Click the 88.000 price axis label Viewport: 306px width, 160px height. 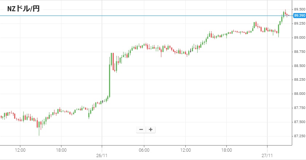tap(299, 94)
